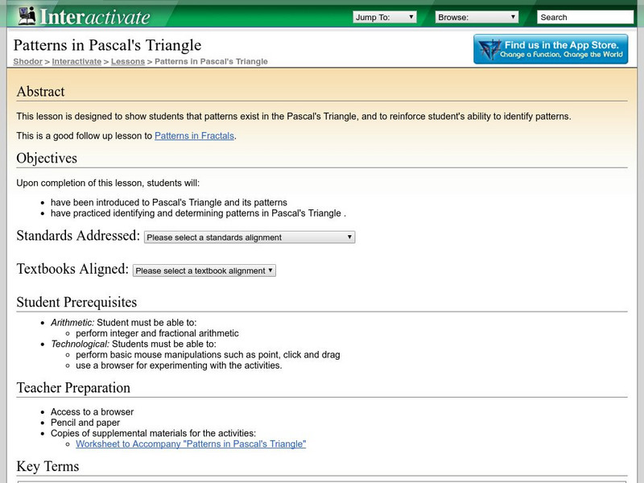Click the Interactivate title text in header

(x=95, y=17)
